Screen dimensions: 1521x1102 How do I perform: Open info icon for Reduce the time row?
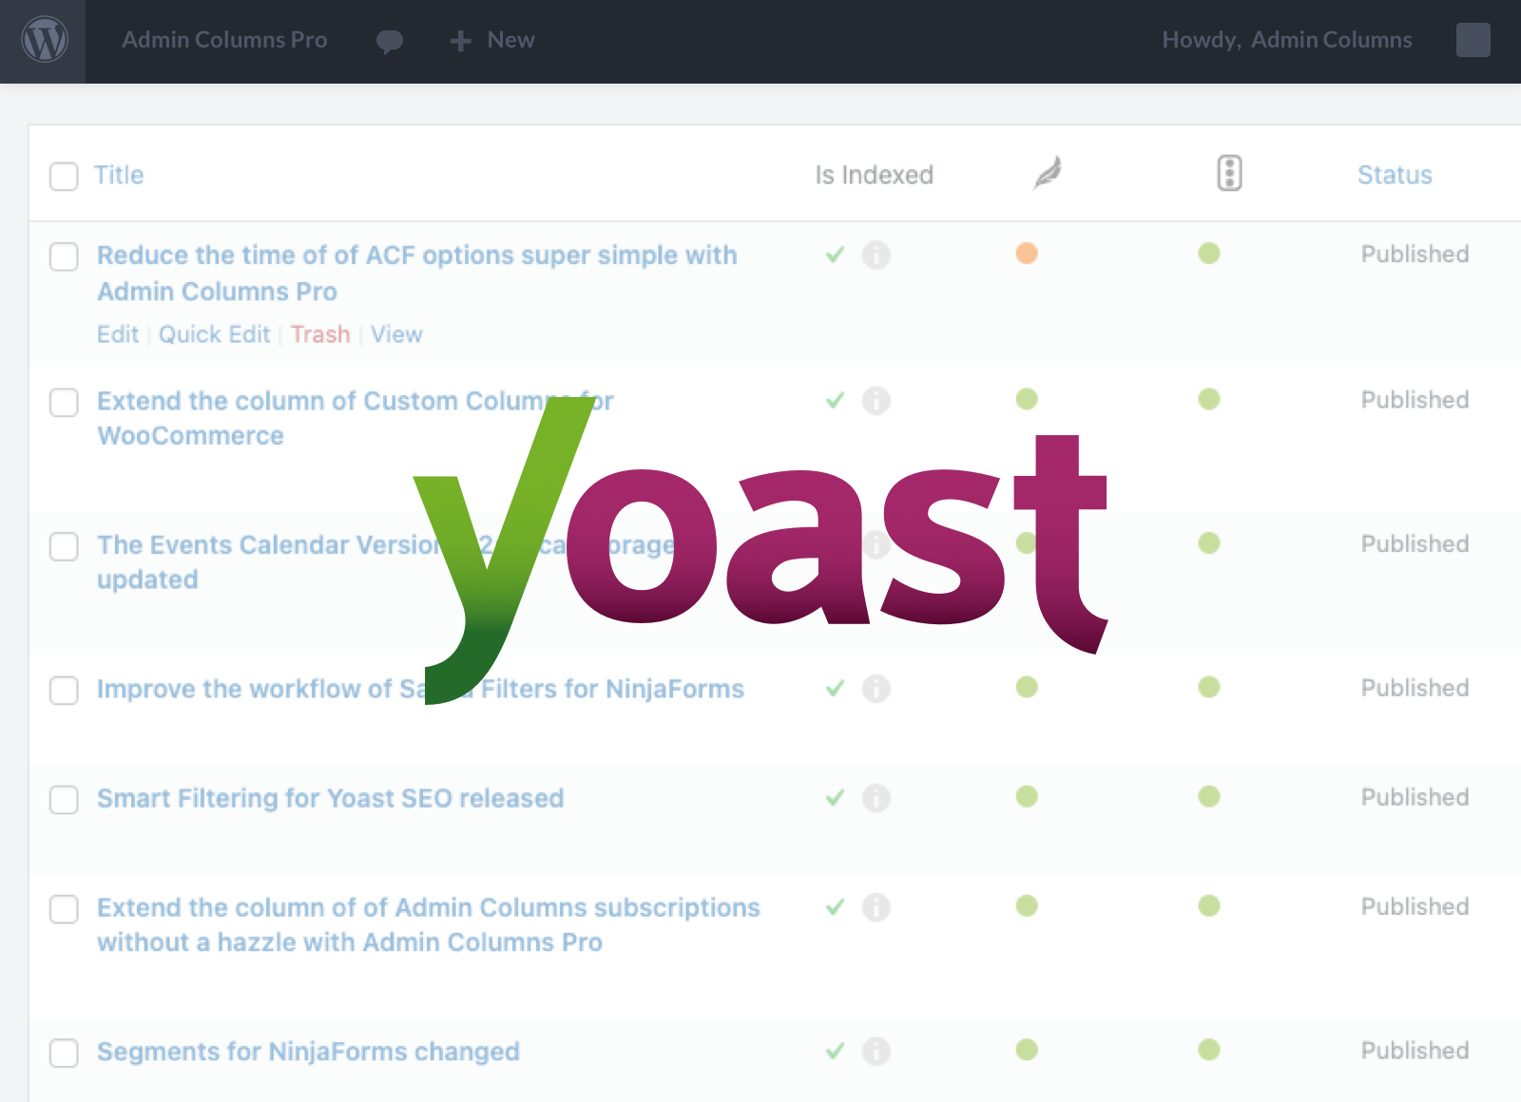[876, 255]
